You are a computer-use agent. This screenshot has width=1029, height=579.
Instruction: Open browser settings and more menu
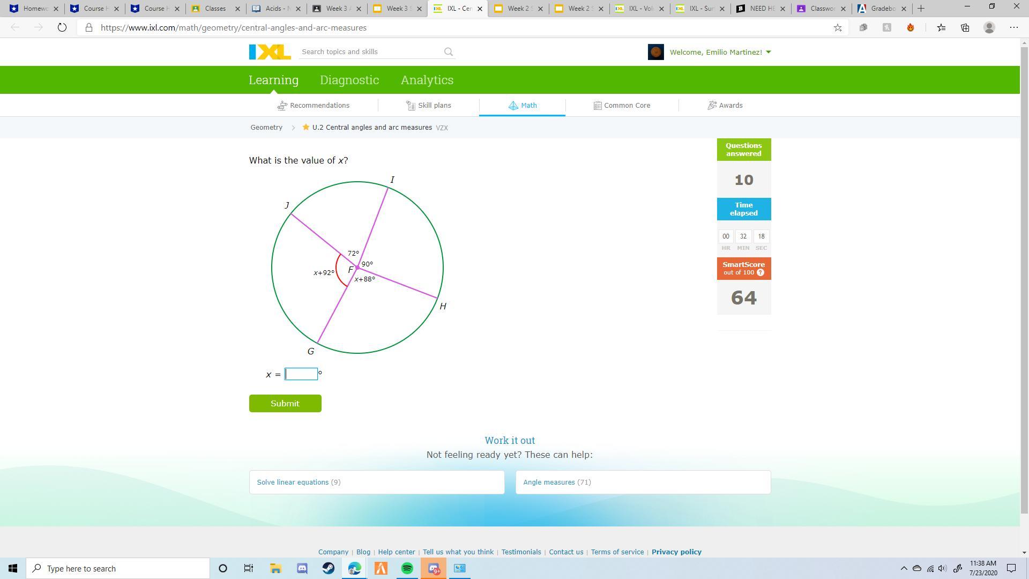1013,28
